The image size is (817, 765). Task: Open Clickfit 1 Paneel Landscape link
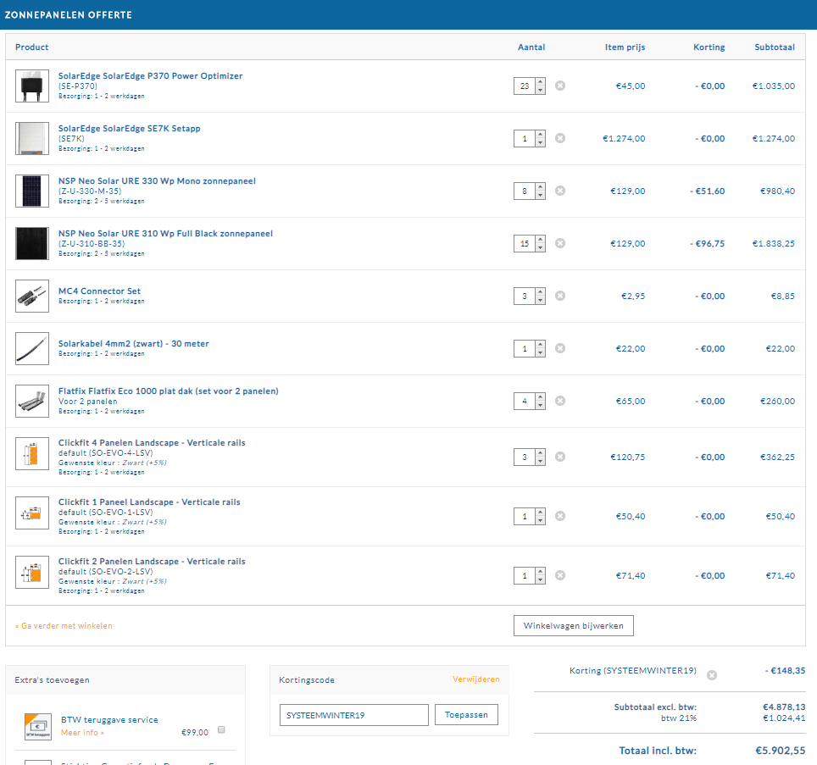tap(149, 502)
